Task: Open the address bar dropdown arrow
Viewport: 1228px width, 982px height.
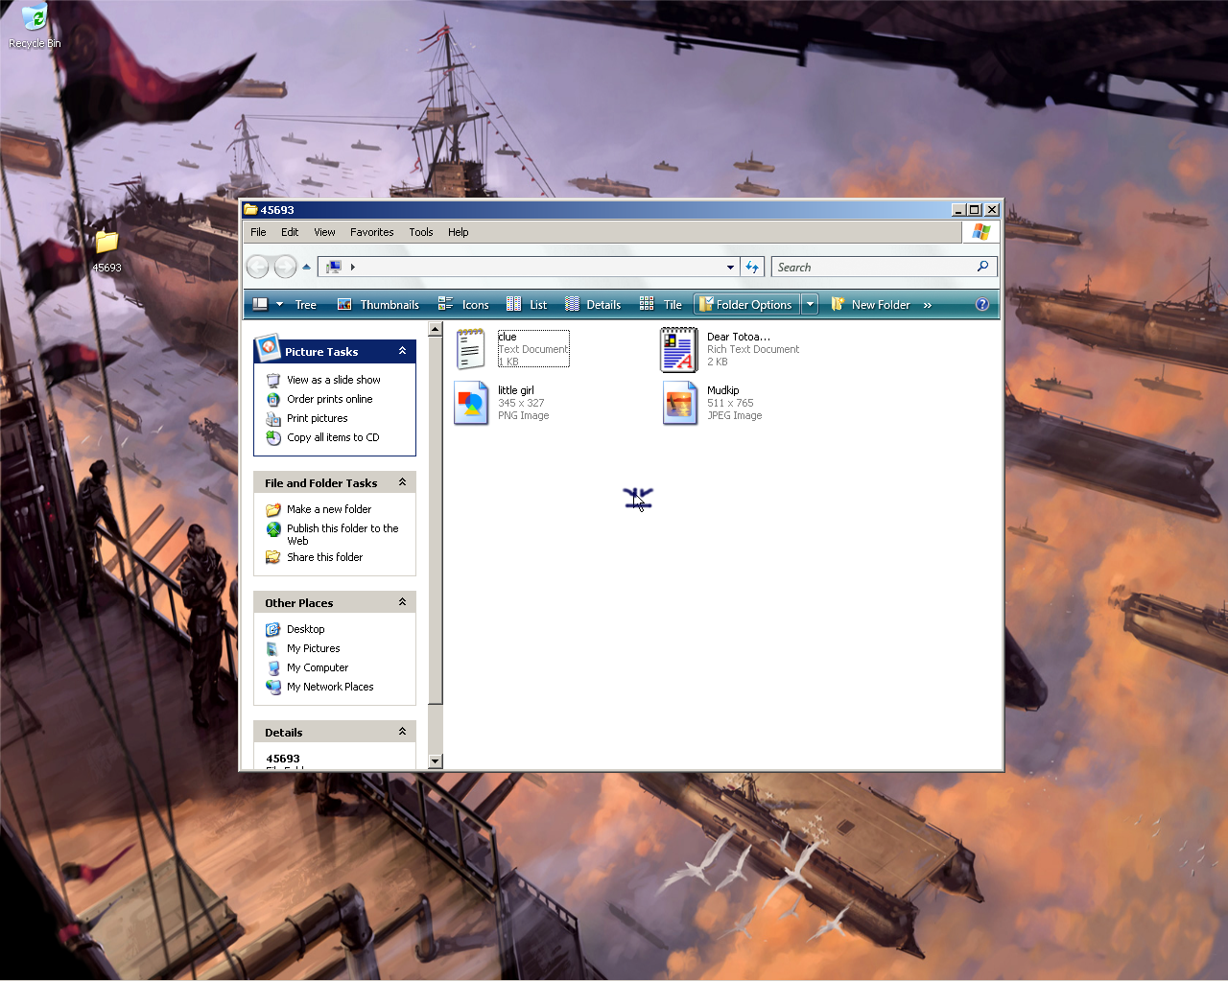Action: 730,268
